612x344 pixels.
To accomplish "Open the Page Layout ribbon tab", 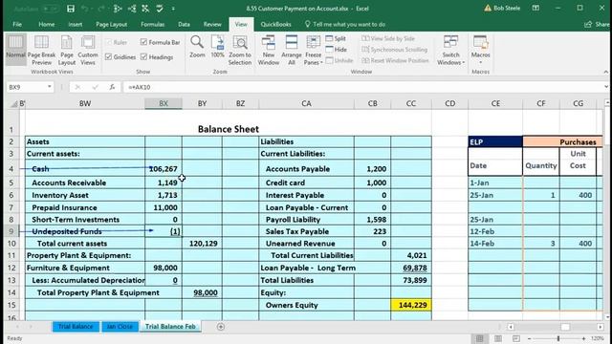I will point(111,24).
